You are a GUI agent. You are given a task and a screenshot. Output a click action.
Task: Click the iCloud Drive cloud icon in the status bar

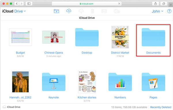4,107
